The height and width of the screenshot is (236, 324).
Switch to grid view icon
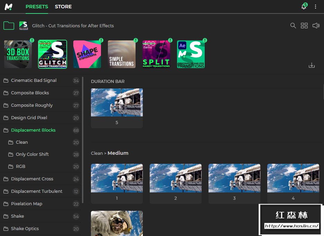click(304, 26)
